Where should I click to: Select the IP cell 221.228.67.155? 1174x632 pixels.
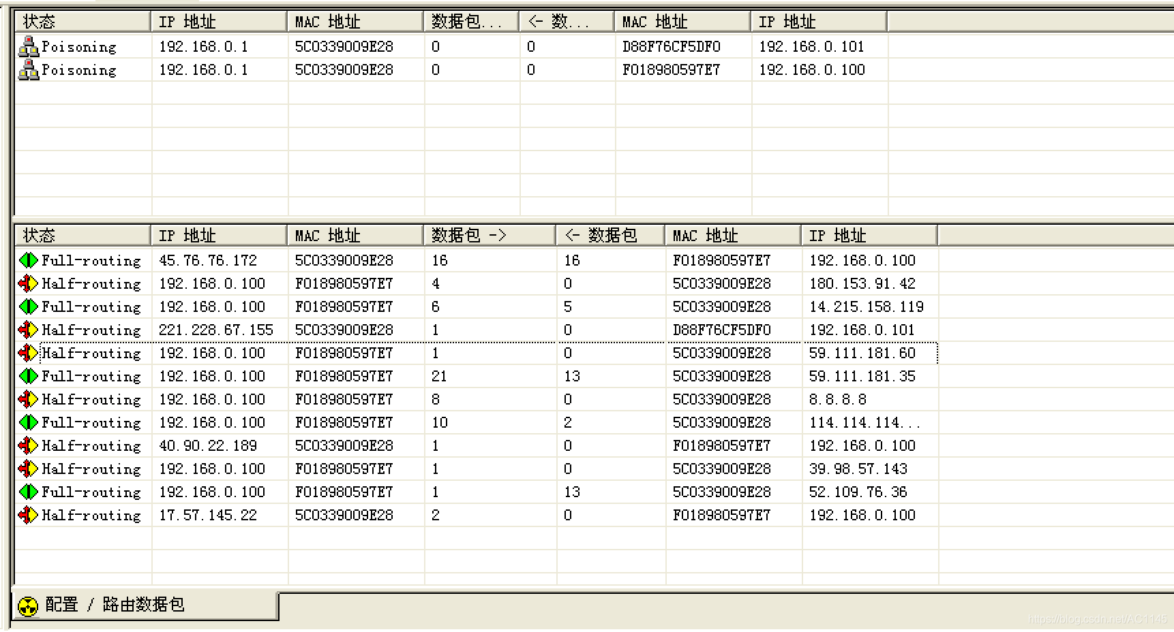[x=216, y=330]
